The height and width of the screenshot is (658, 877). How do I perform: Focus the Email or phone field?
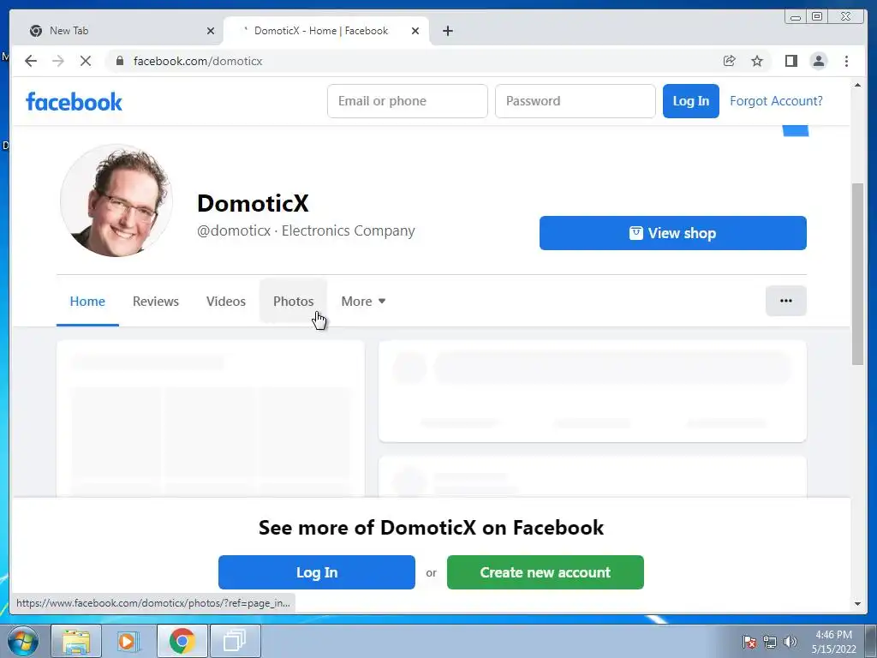(x=407, y=101)
